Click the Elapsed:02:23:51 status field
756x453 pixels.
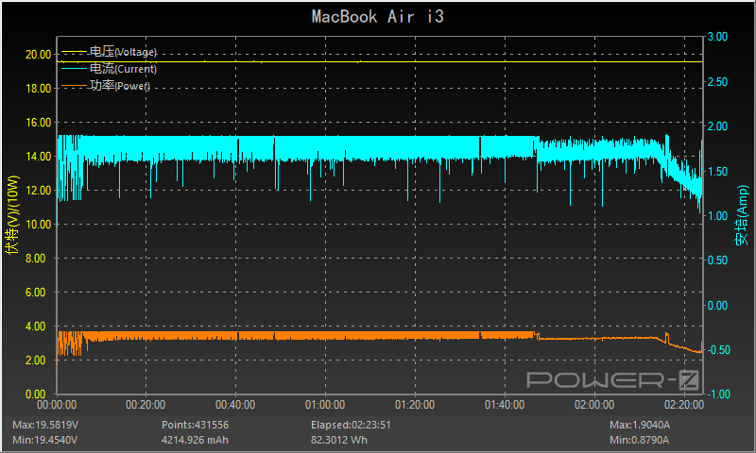pos(352,426)
